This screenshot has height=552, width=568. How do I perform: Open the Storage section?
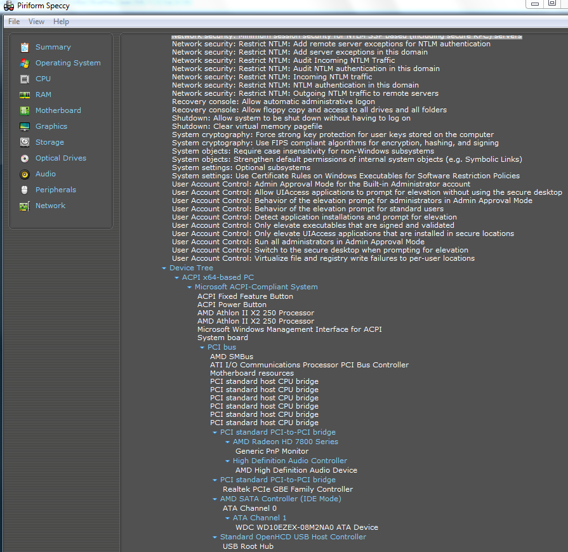pos(50,142)
